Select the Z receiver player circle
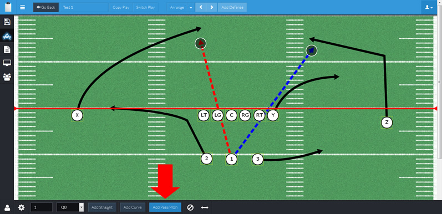Image resolution: width=442 pixels, height=214 pixels. pyautogui.click(x=387, y=123)
